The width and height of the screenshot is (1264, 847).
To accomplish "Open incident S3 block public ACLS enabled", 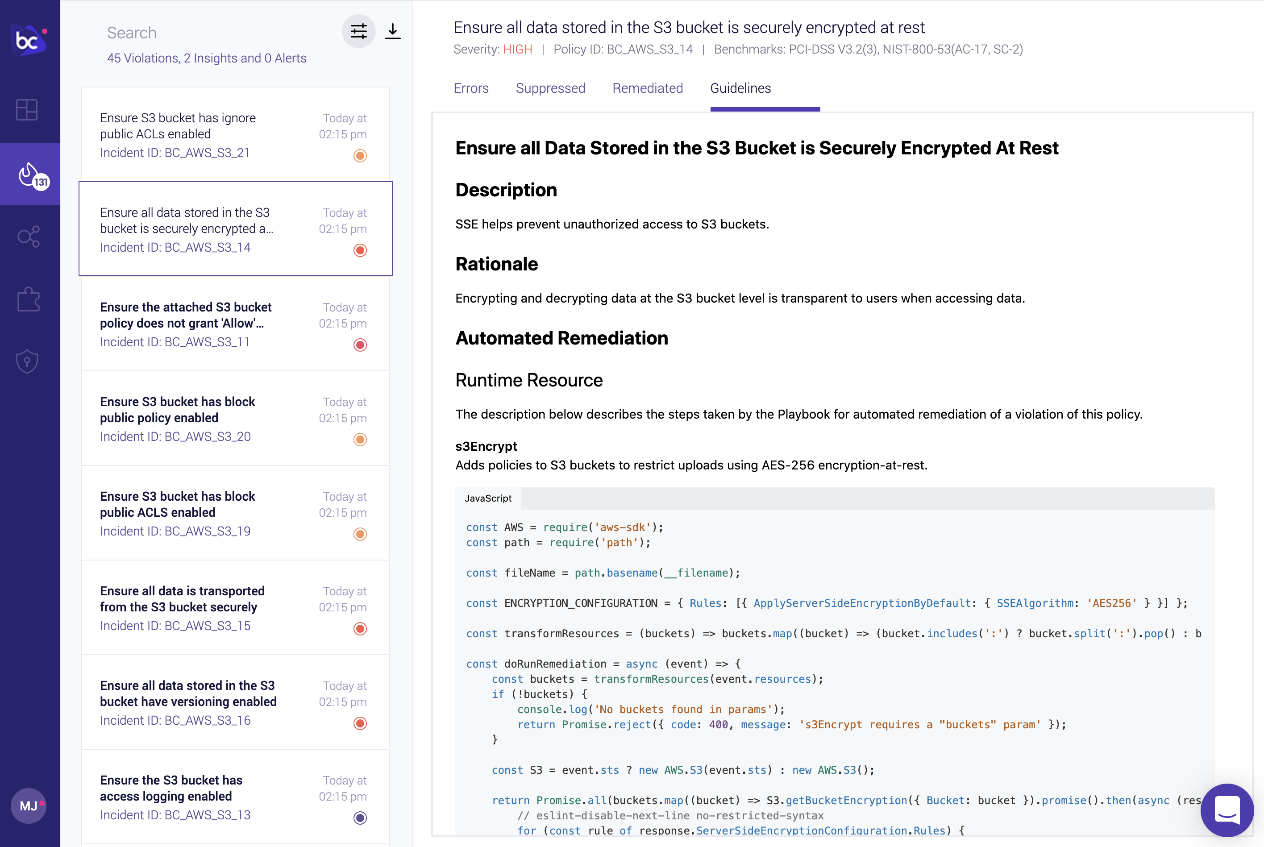I will (x=236, y=512).
